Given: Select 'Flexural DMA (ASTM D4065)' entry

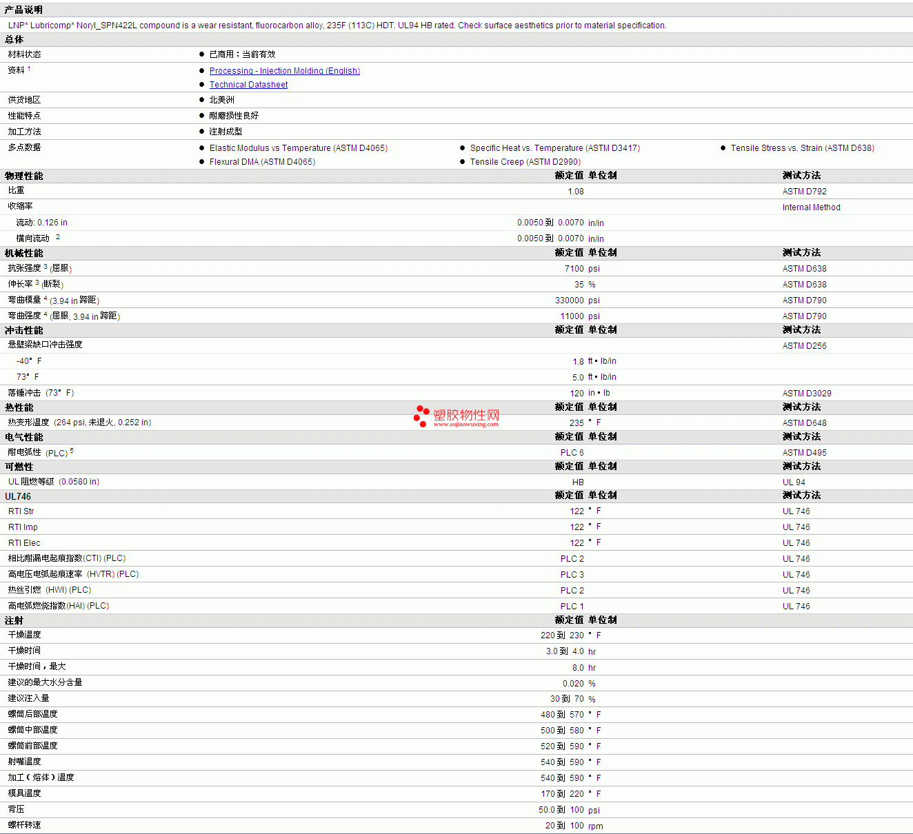Looking at the screenshot, I should click(x=262, y=162).
